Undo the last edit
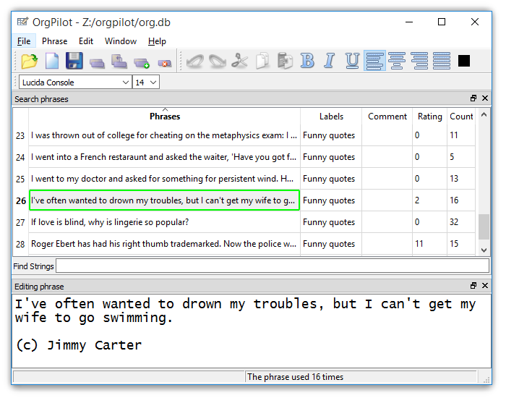 pyautogui.click(x=195, y=61)
